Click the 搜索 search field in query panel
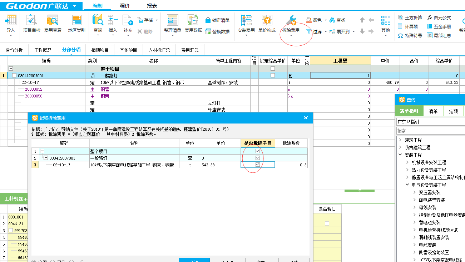Viewport: 465px width, 262px height. (430, 131)
